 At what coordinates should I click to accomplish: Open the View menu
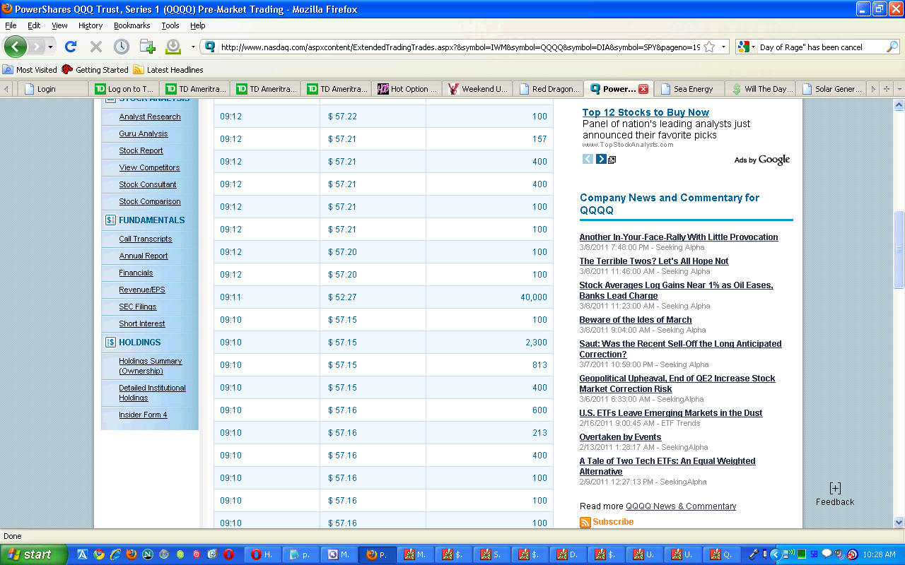pyautogui.click(x=59, y=25)
